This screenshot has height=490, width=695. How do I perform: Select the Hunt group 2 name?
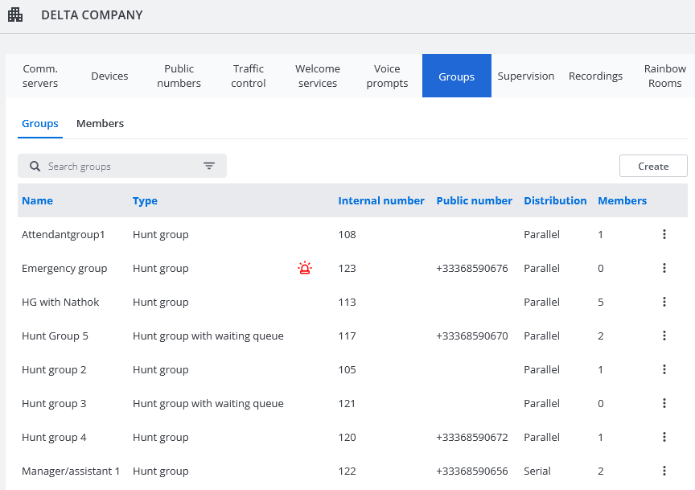54,370
